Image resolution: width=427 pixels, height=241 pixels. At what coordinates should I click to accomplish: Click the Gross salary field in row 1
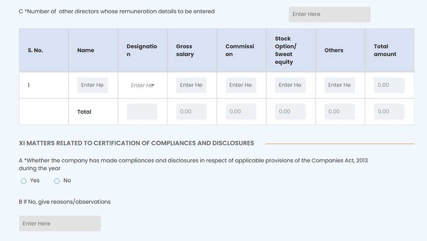191,85
